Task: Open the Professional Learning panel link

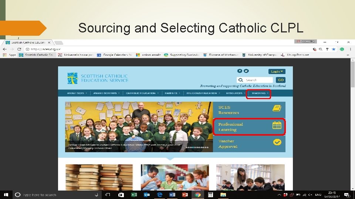Action: (x=249, y=127)
